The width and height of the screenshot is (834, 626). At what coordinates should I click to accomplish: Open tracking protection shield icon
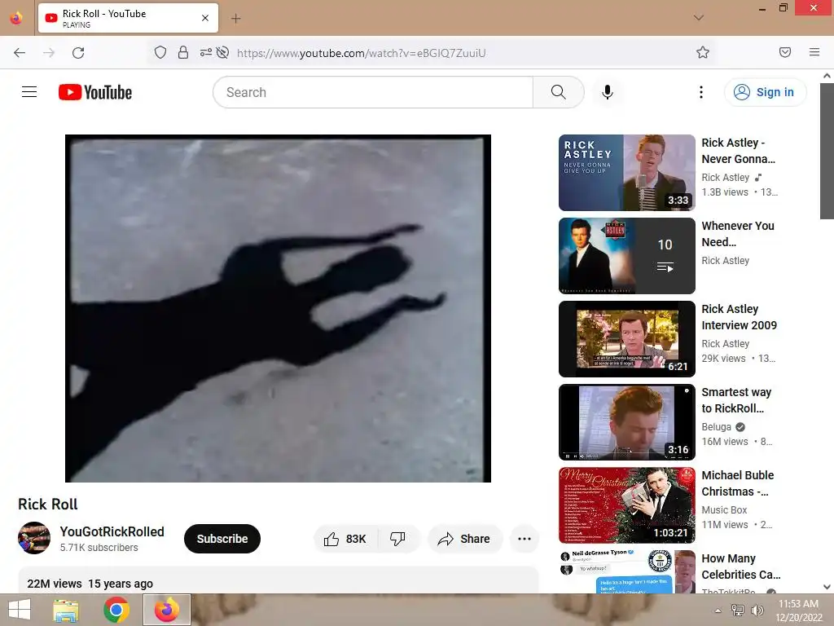pyautogui.click(x=160, y=52)
